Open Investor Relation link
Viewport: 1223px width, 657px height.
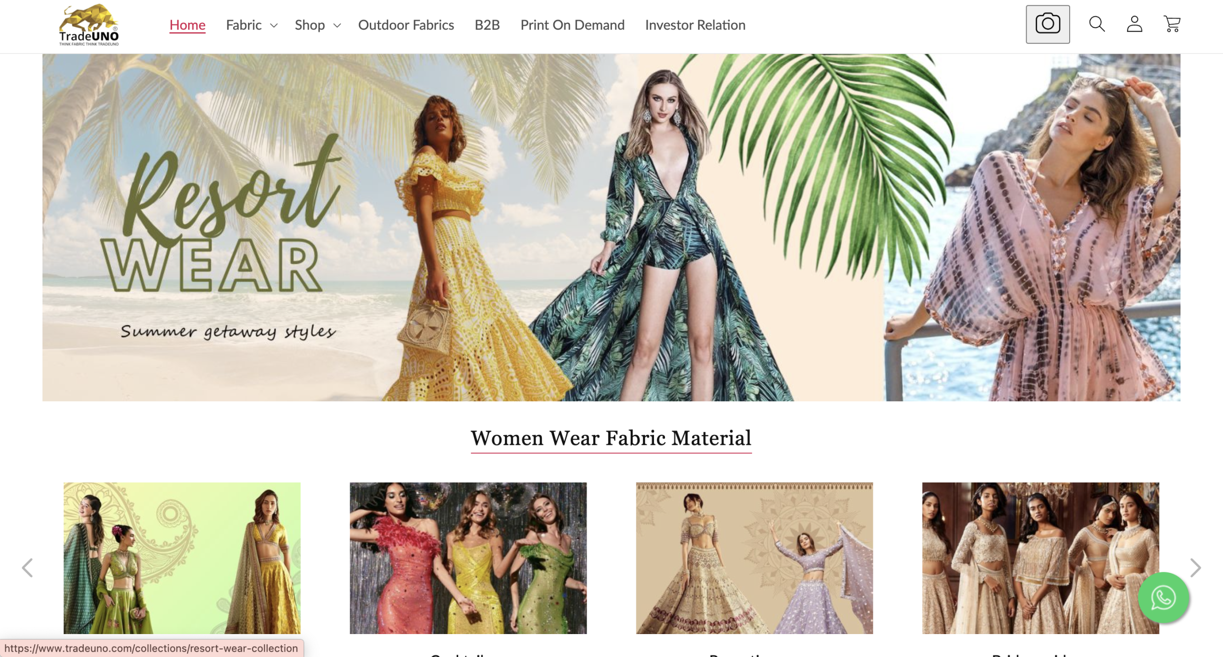tap(695, 25)
